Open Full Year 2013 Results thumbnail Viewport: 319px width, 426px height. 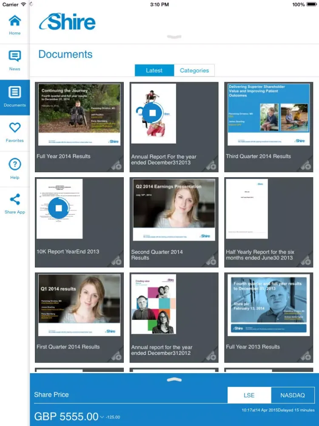click(268, 305)
